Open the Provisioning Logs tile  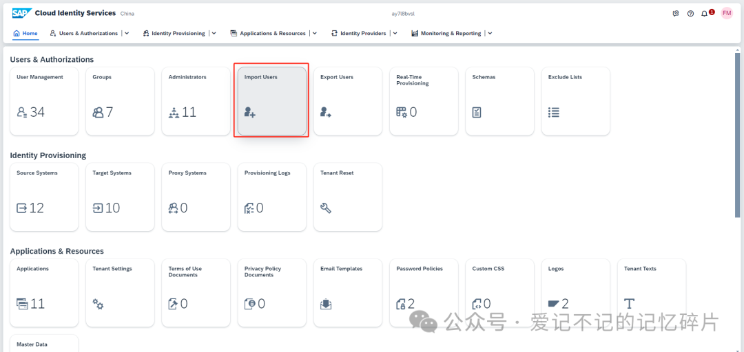(272, 197)
